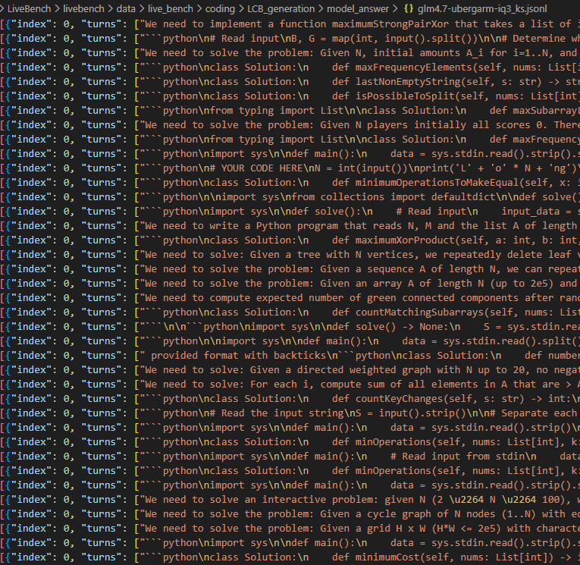
Task: Click the glm4.7-ubergarm-iq3_ks.jsonl breadcrumb file name
Action: point(482,8)
